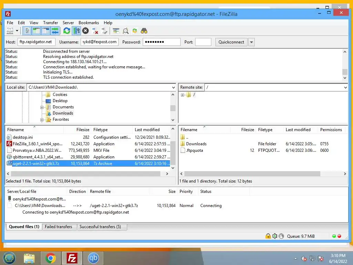Select the FileZilla_3.60.1_win64 installer file
Screen dimensions: 353x265
point(88,144)
